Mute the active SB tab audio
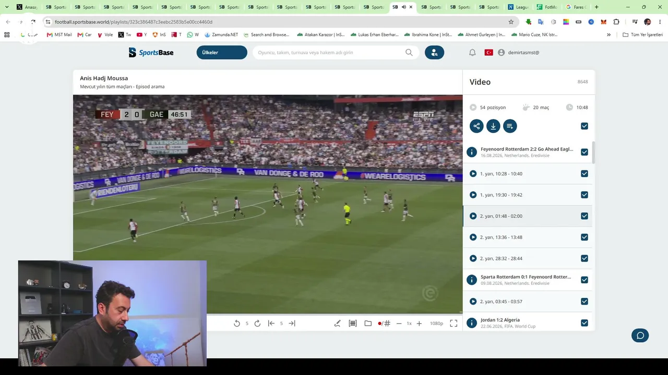The width and height of the screenshot is (668, 375). pyautogui.click(x=403, y=7)
